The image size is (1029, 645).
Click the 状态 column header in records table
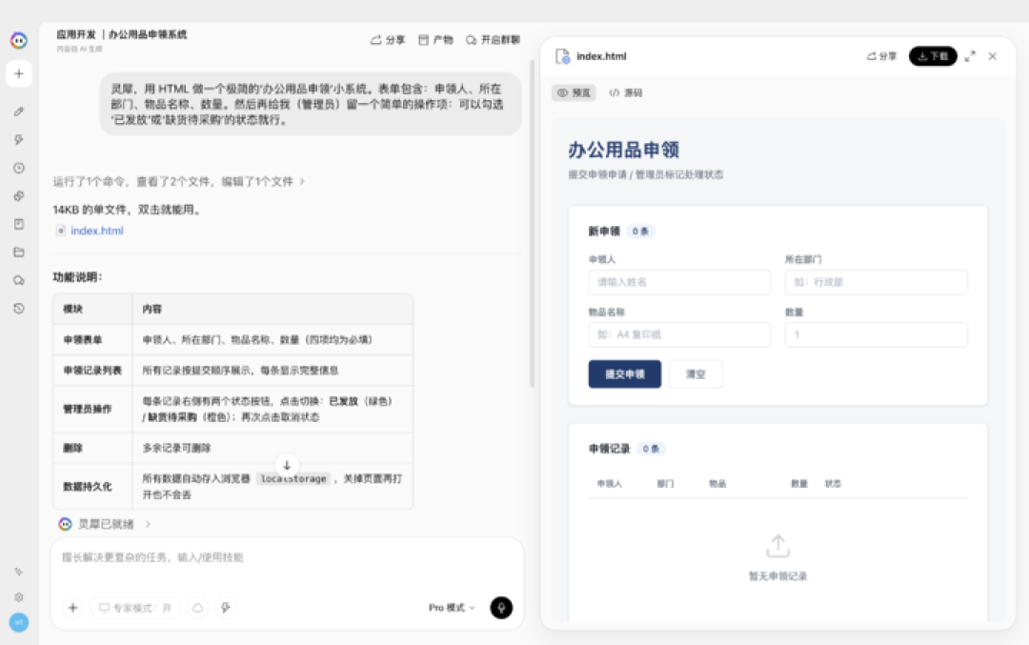click(833, 484)
